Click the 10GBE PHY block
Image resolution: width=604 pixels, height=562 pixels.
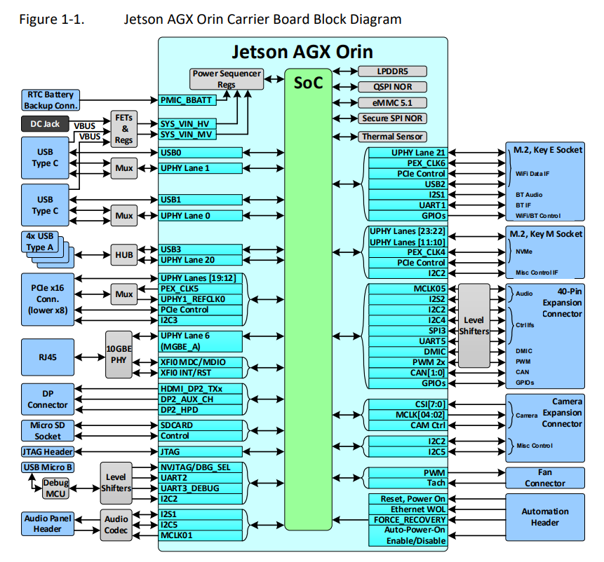point(119,355)
